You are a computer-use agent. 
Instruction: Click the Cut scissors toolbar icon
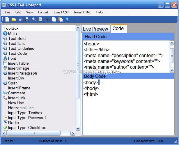click(x=47, y=20)
